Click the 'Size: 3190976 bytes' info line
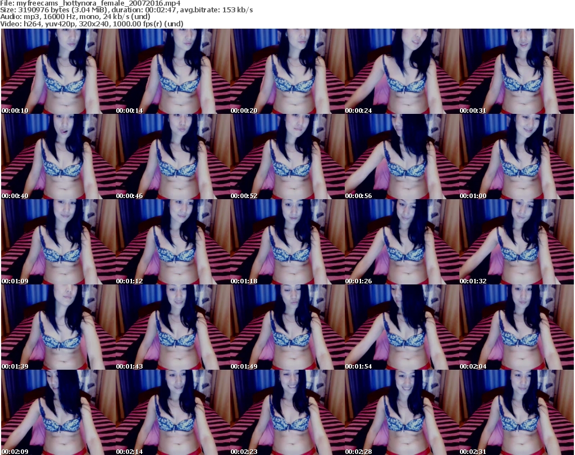This screenshot has width=575, height=455. pyautogui.click(x=126, y=10)
